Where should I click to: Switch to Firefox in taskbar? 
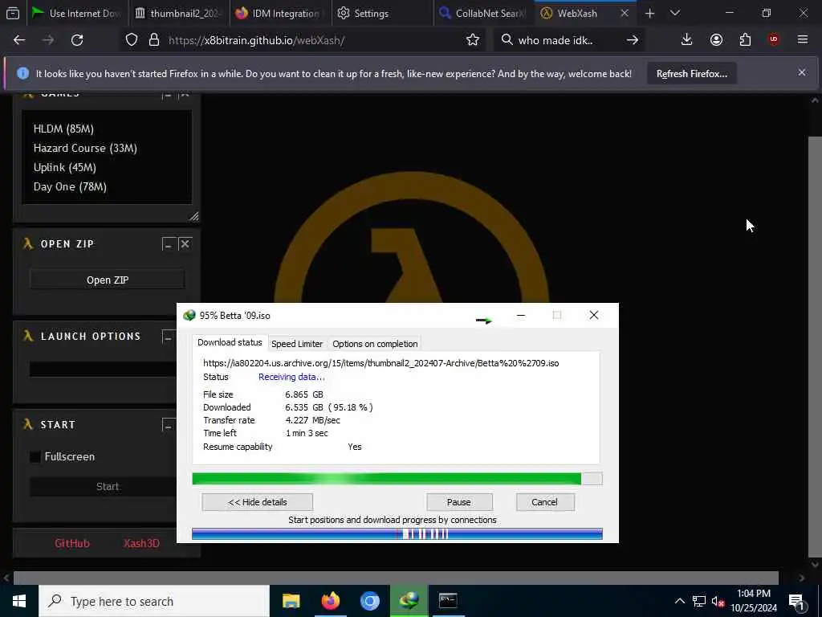coord(330,601)
